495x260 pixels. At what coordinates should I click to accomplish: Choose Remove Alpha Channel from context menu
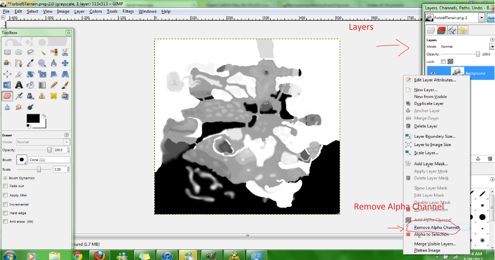pos(436,228)
